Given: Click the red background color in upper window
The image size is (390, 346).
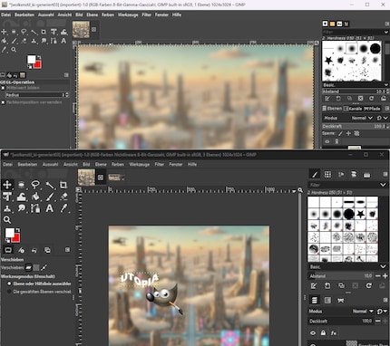Looking at the screenshot, I should point(38,64).
